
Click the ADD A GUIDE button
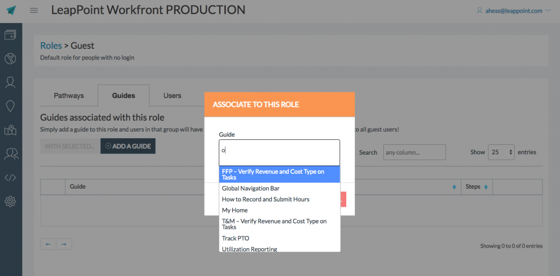point(128,146)
